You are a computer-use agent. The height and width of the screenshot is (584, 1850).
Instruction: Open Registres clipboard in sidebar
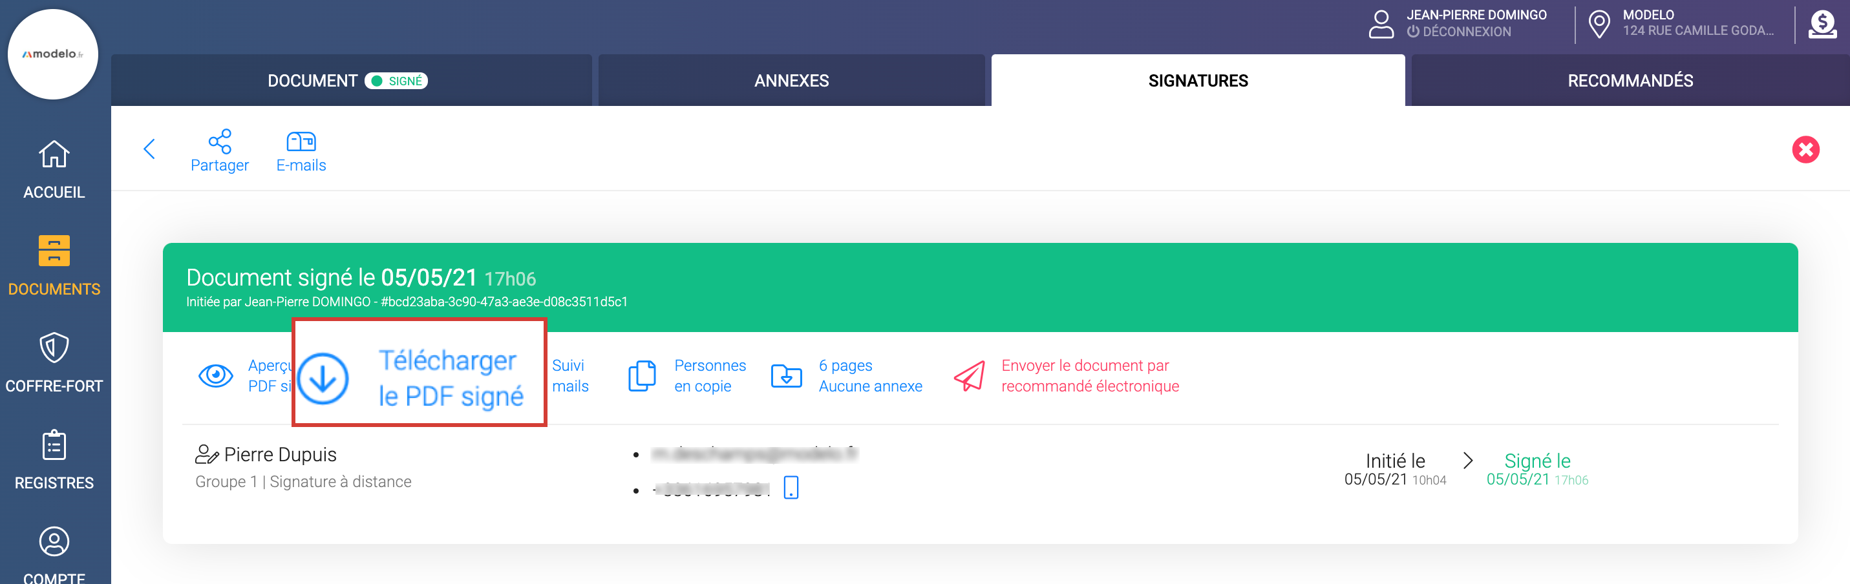tap(54, 460)
